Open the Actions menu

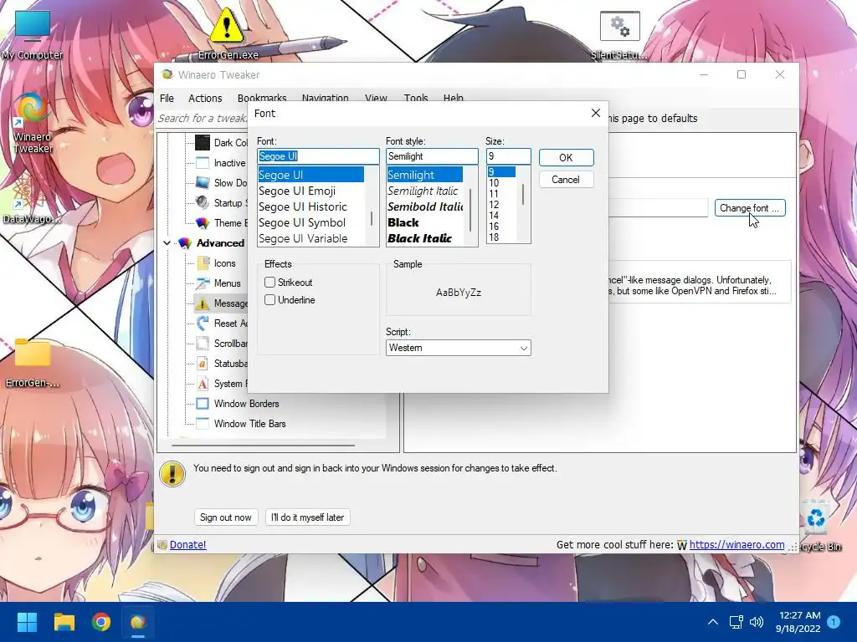205,99
